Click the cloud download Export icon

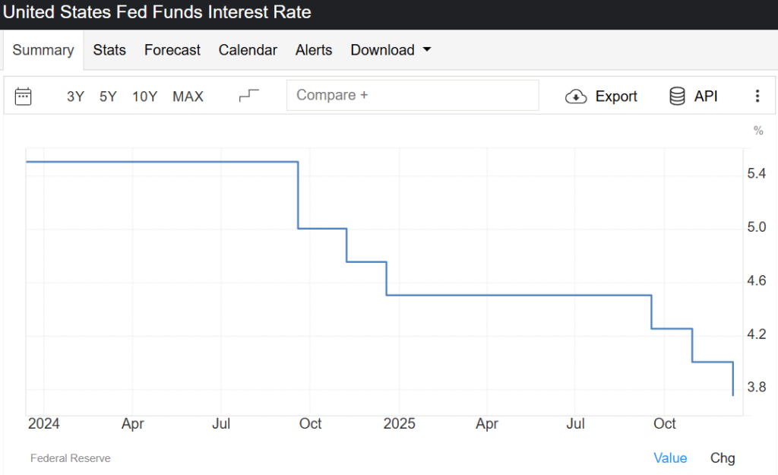(x=577, y=97)
